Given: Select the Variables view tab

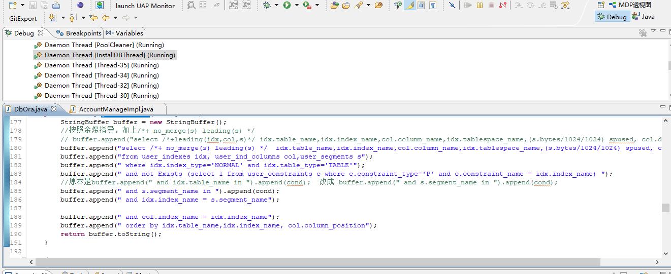Looking at the screenshot, I should pyautogui.click(x=124, y=33).
